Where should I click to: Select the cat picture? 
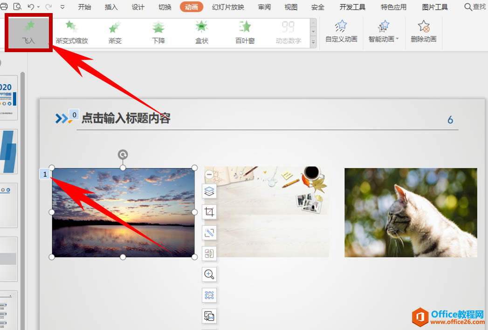411,213
